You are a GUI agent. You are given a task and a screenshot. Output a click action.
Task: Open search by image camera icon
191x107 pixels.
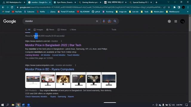coord(110,21)
